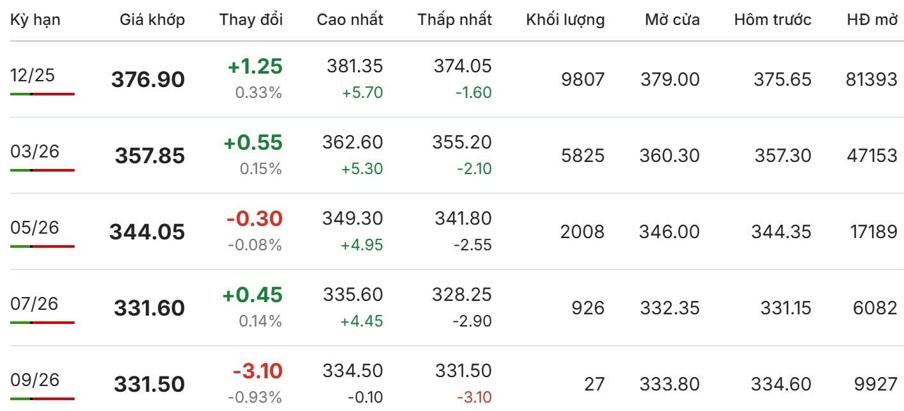Image resolution: width=904 pixels, height=411 pixels.
Task: Click the lowest price 341.80
Action: coord(464,218)
